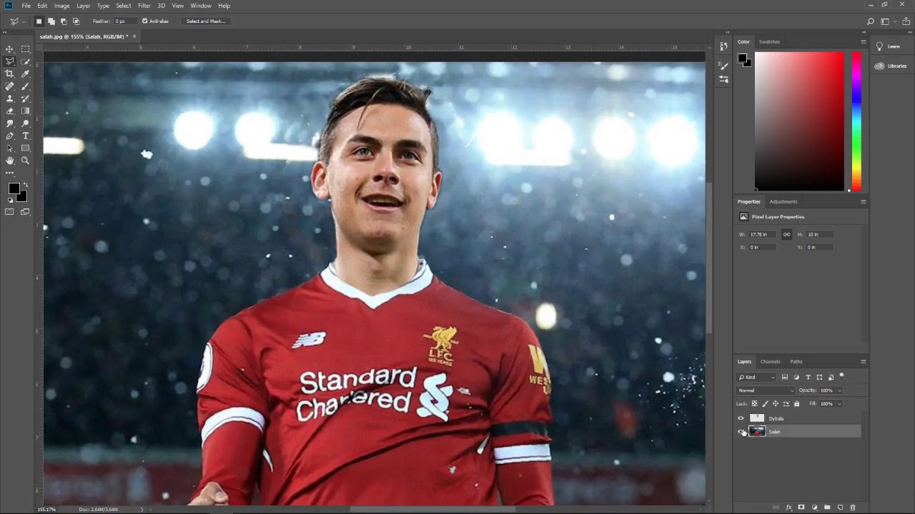Image resolution: width=915 pixels, height=514 pixels.
Task: Toggle link width and height
Action: pos(786,234)
